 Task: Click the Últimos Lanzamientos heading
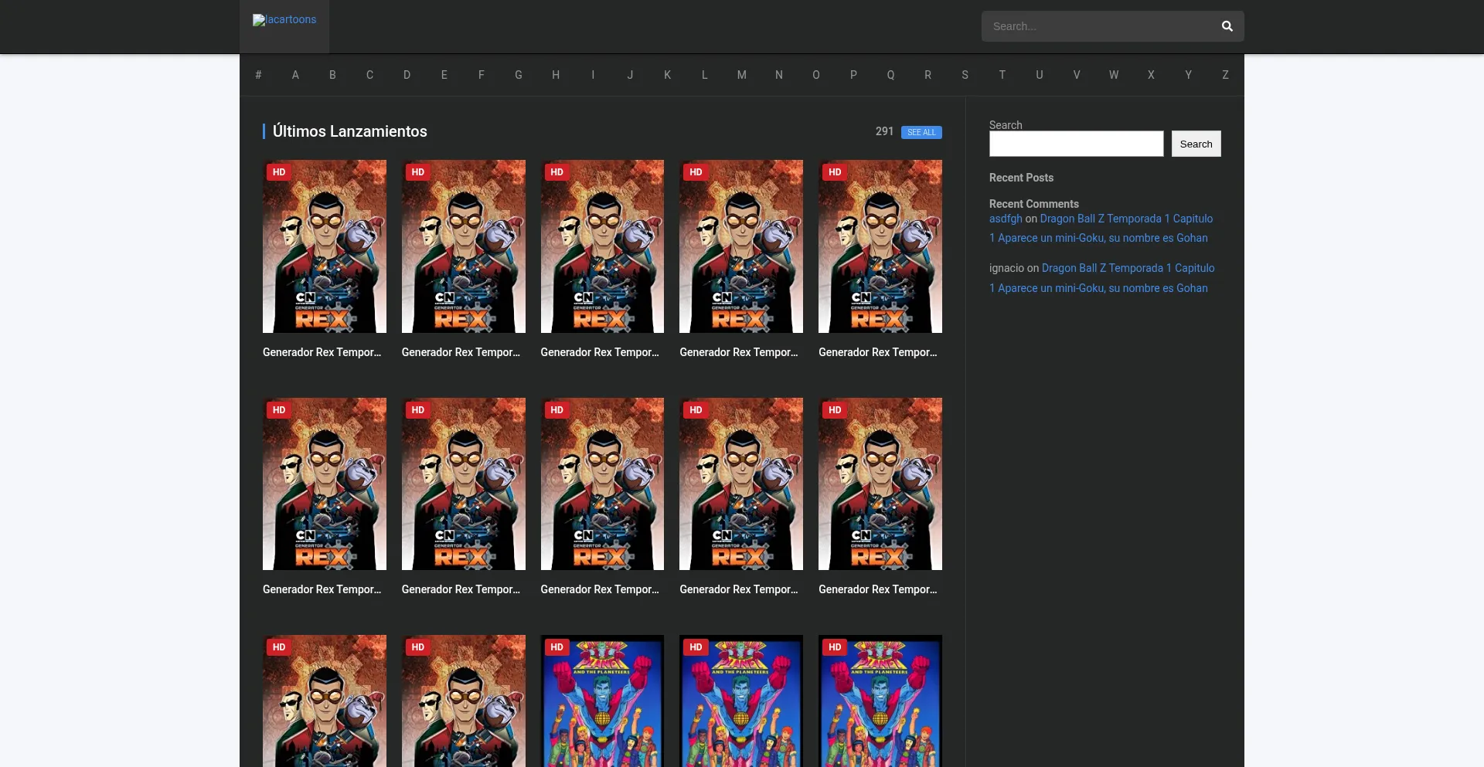click(x=350, y=131)
